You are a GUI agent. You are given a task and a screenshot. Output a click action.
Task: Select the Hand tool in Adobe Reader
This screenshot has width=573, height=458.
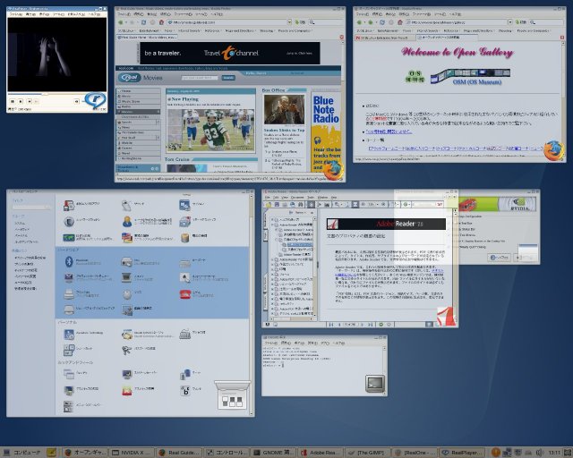(x=311, y=205)
